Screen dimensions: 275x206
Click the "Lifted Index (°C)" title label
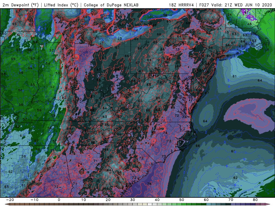61,5
